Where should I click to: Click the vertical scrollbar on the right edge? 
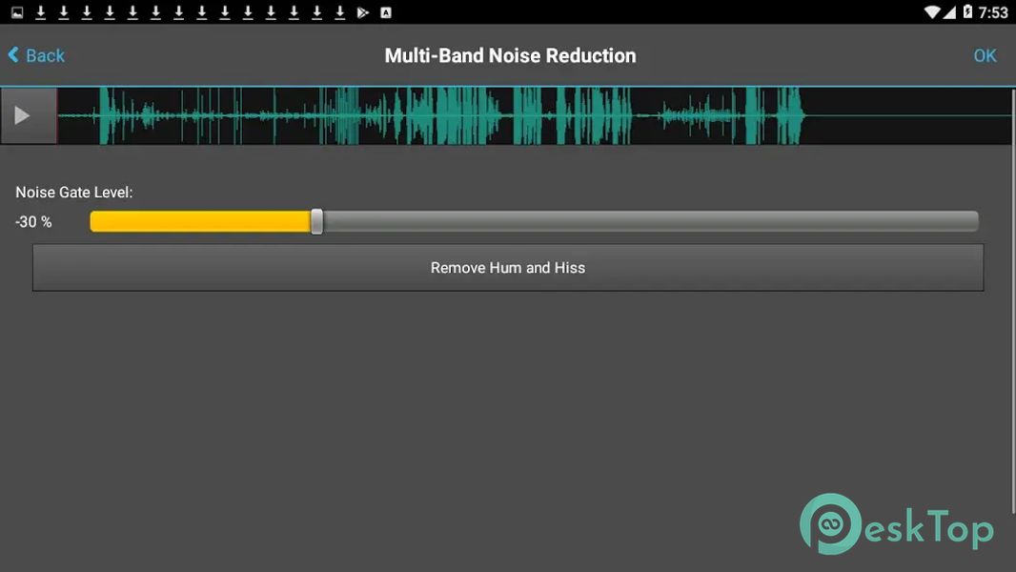[1013, 301]
